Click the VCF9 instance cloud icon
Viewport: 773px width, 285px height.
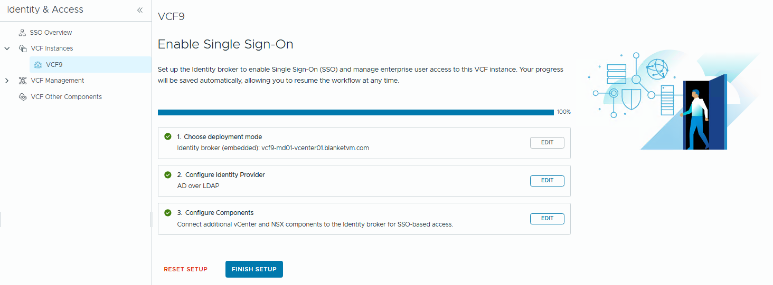tap(37, 65)
